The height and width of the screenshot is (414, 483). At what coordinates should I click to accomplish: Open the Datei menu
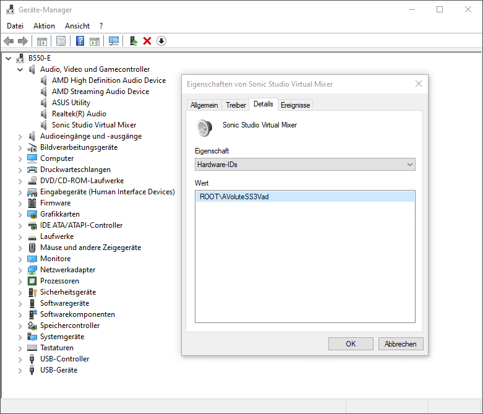click(x=15, y=26)
